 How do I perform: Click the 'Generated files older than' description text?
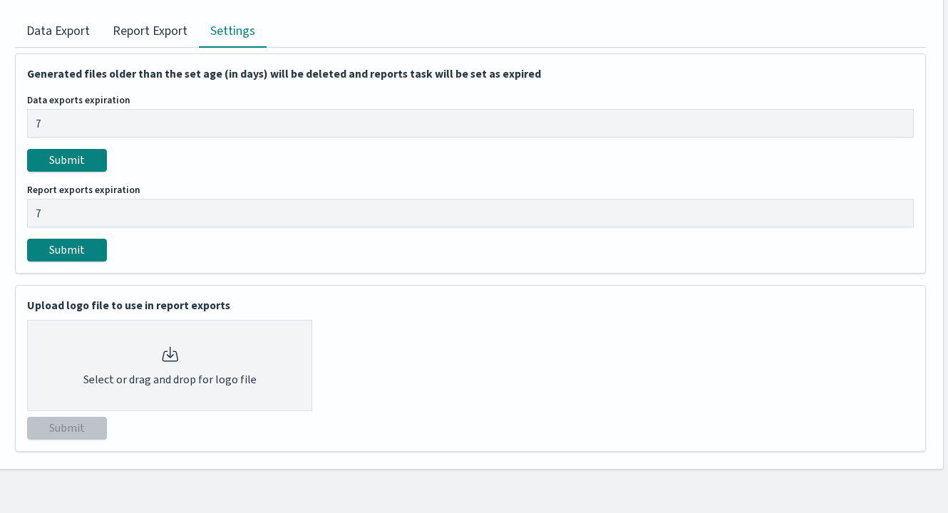pos(284,73)
